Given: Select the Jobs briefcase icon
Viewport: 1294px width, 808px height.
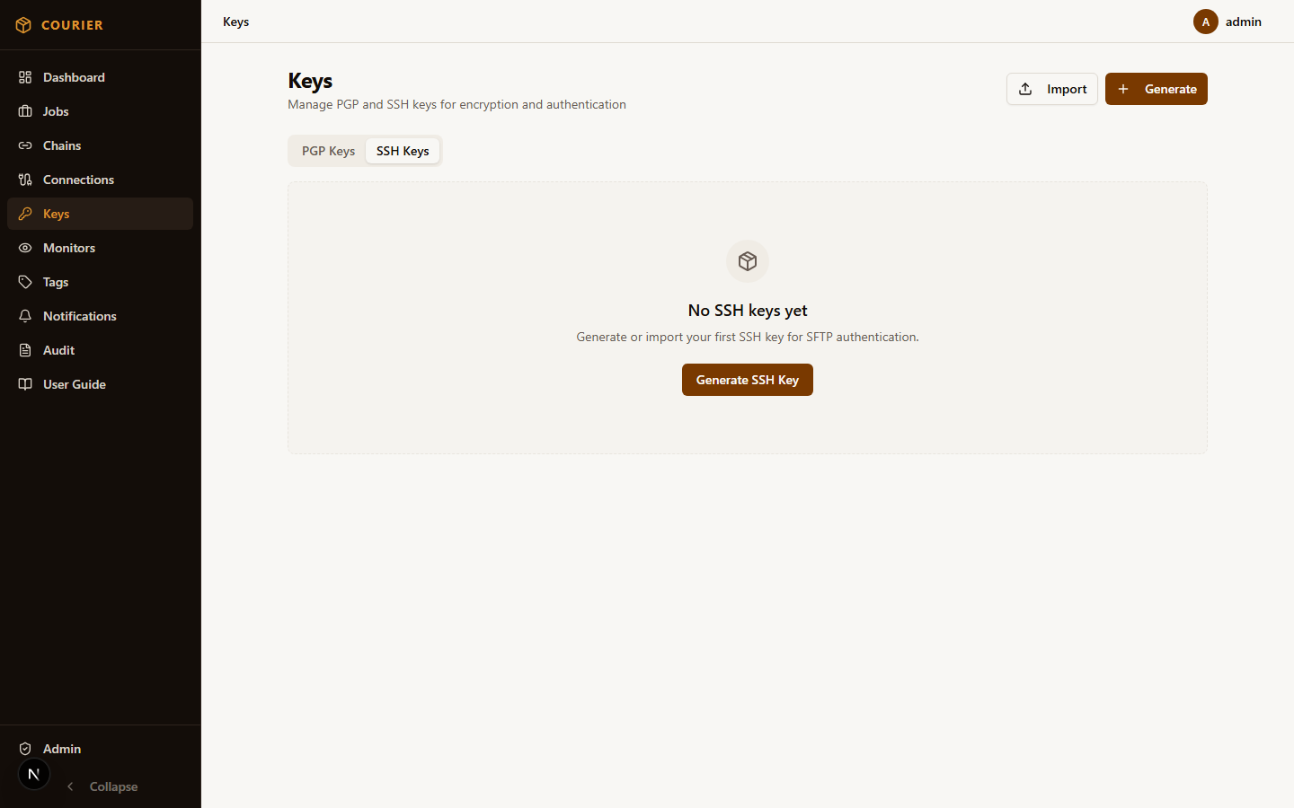Looking at the screenshot, I should pyautogui.click(x=25, y=111).
